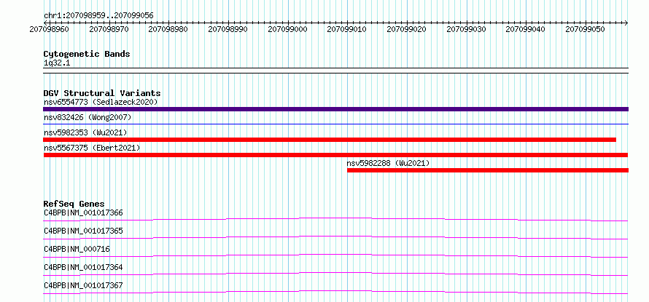
Task: Click ruler position 207099010
Action: 347,29
